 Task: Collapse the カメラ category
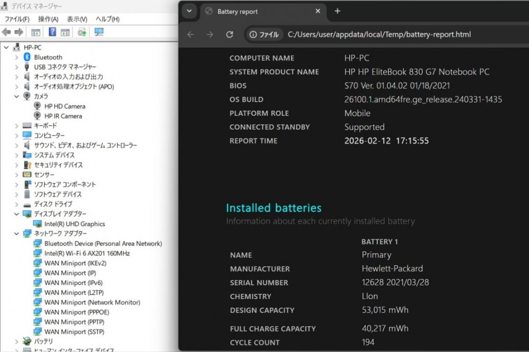click(x=16, y=96)
